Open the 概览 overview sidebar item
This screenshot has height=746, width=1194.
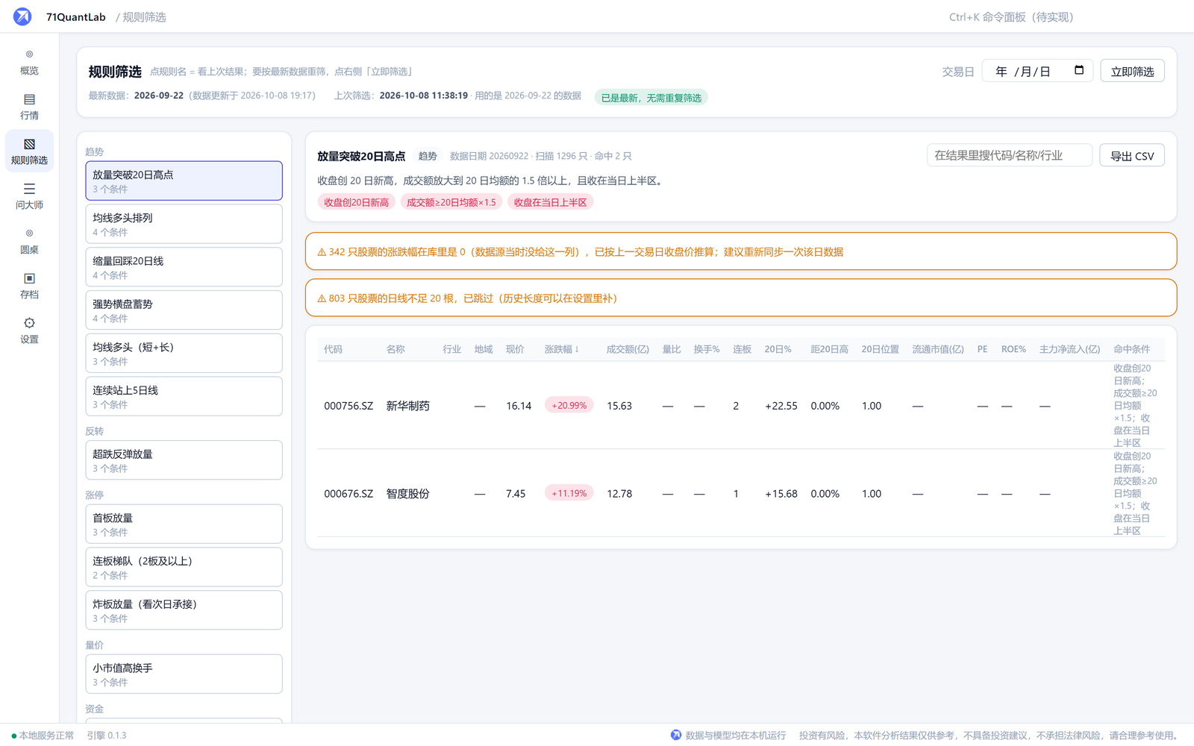29,62
